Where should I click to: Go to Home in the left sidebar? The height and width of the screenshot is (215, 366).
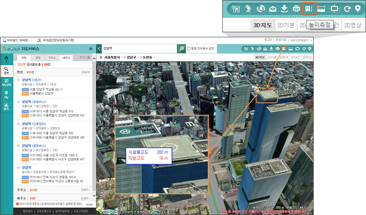click(x=6, y=59)
